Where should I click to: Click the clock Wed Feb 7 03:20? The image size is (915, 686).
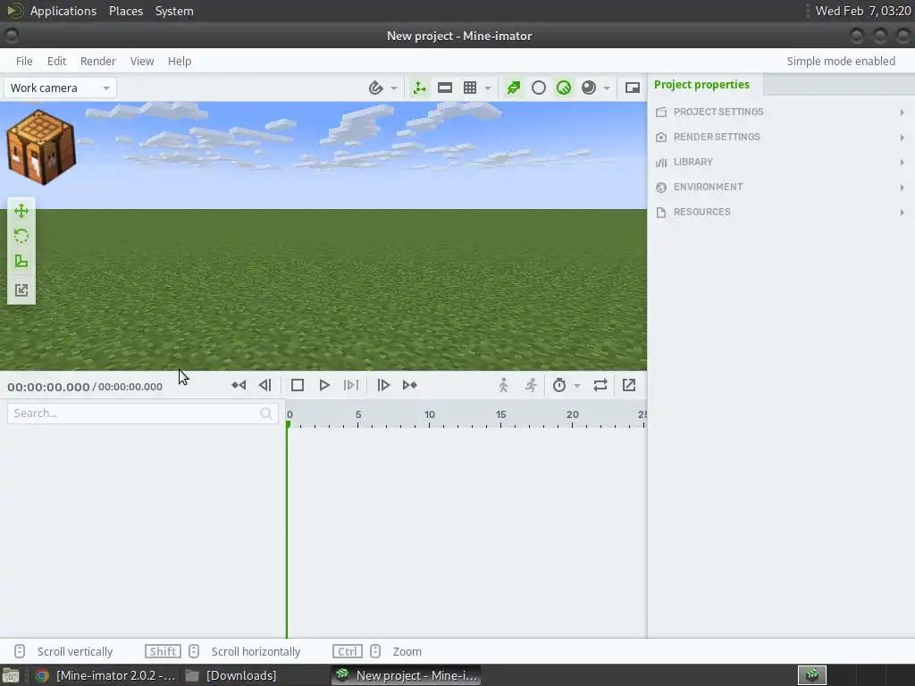[863, 11]
